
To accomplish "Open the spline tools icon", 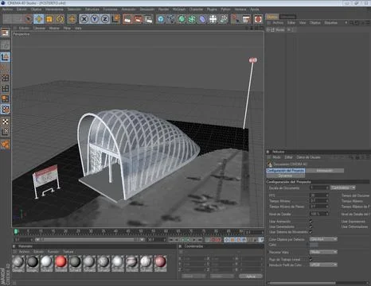I will 171,19.
